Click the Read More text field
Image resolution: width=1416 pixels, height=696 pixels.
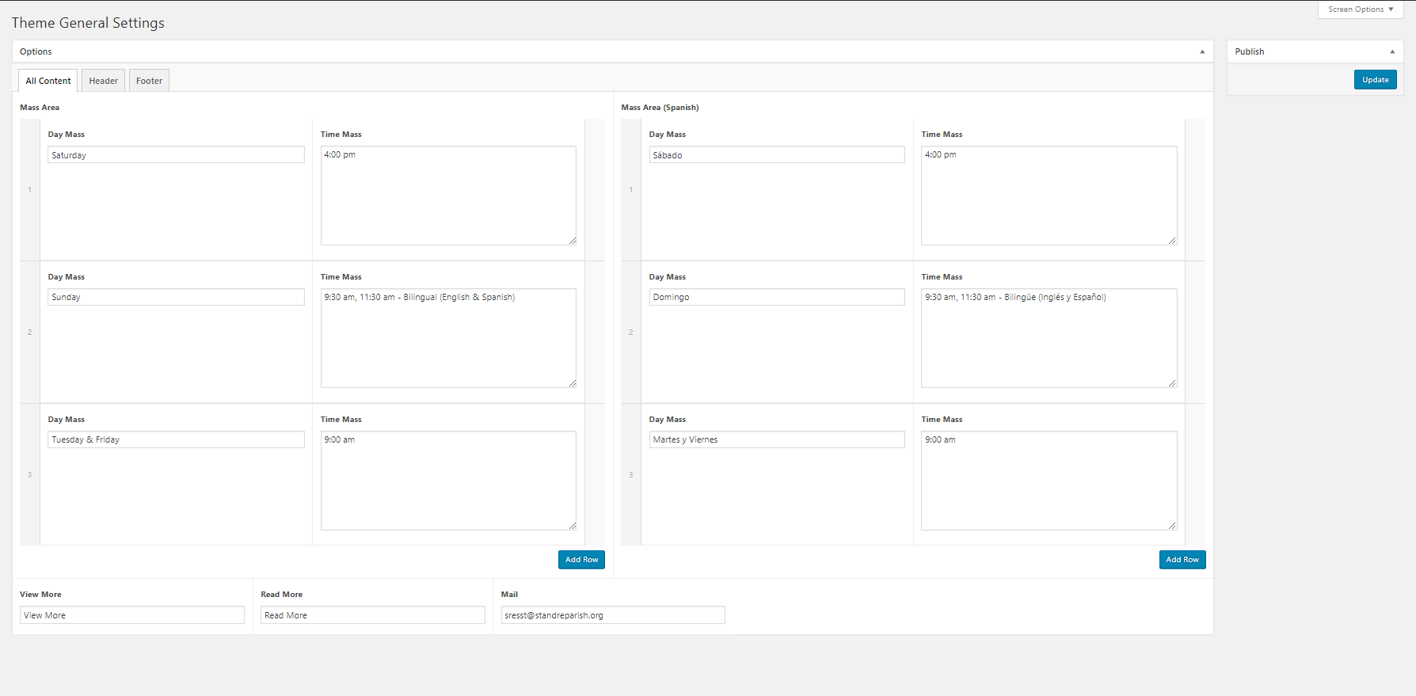tap(372, 615)
